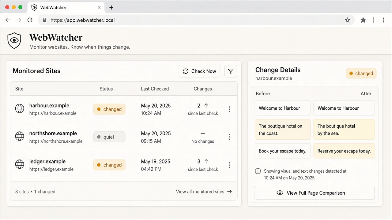
Task: Click the Status column header
Action: coord(106,89)
